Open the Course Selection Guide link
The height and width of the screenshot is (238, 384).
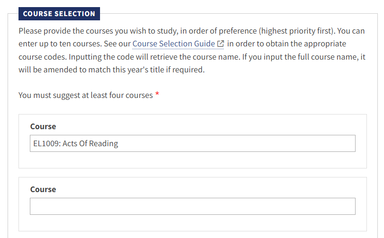[x=174, y=44]
